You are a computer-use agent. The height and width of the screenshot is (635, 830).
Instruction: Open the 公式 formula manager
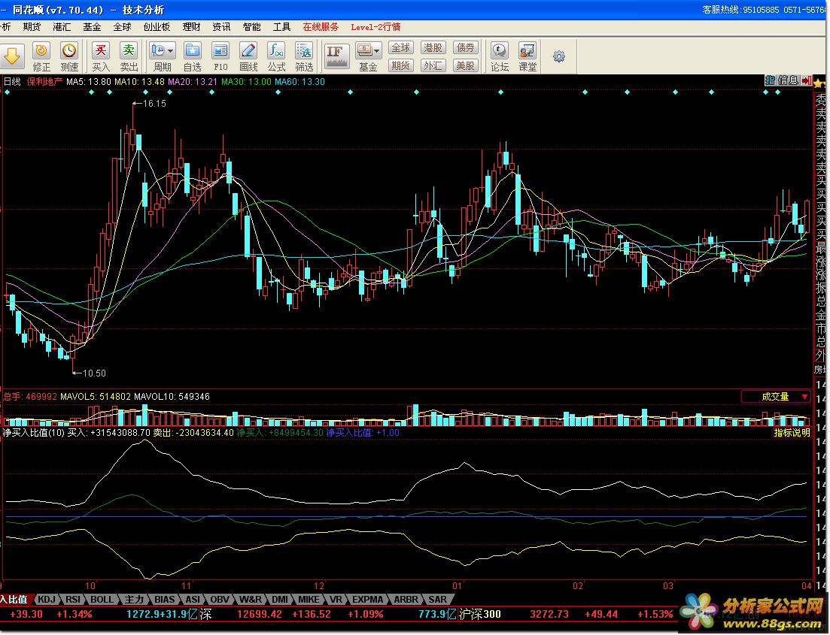276,56
